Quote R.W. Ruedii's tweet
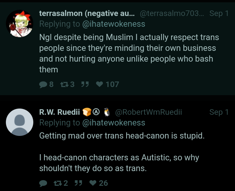235x191 pixels. point(78,183)
